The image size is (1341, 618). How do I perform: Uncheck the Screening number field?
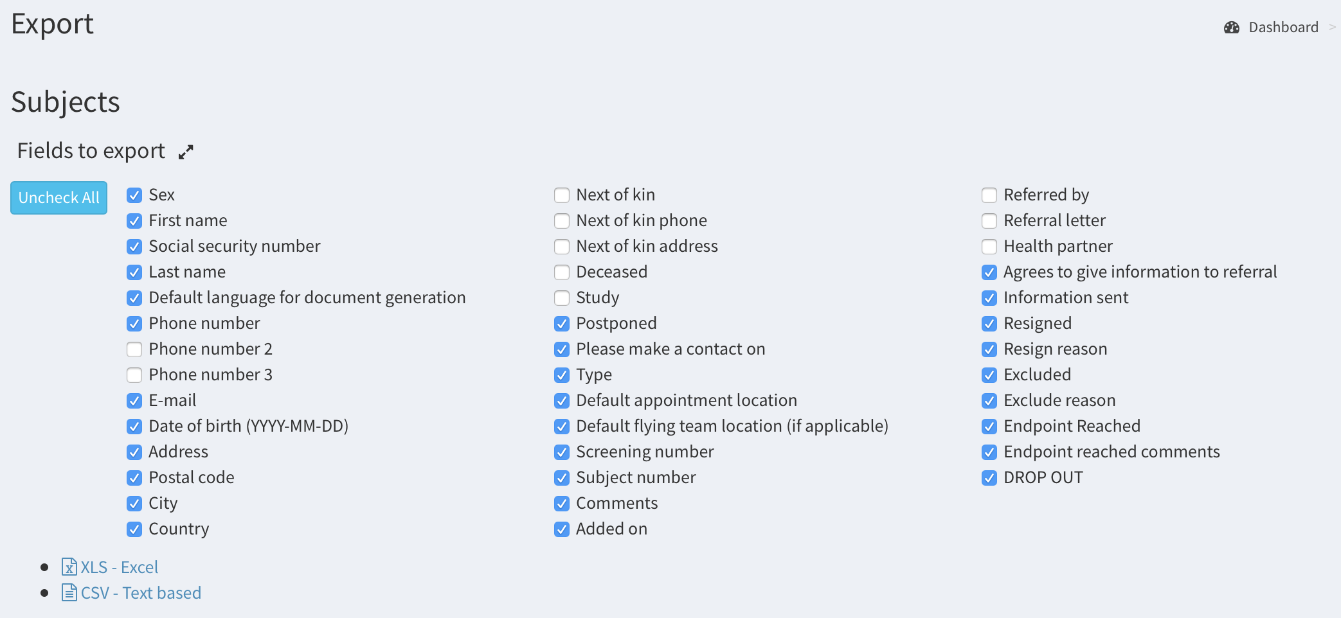tap(562, 452)
